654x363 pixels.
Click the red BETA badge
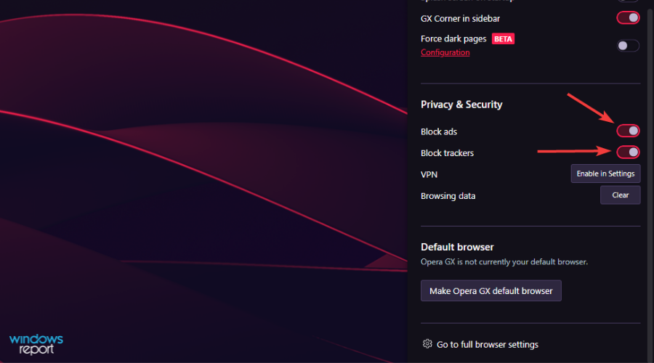(x=503, y=38)
